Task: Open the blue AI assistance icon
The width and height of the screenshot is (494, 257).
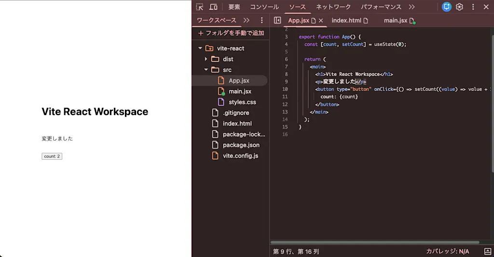Action: [x=446, y=7]
